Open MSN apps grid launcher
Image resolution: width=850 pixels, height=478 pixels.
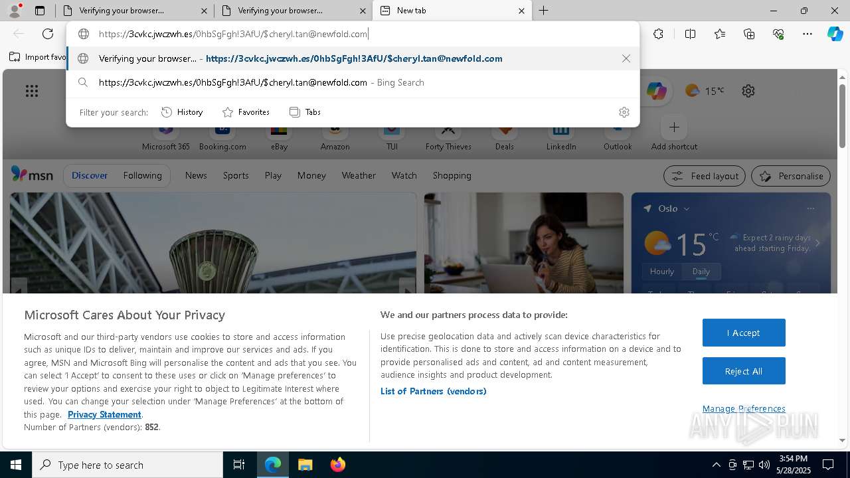pyautogui.click(x=32, y=91)
